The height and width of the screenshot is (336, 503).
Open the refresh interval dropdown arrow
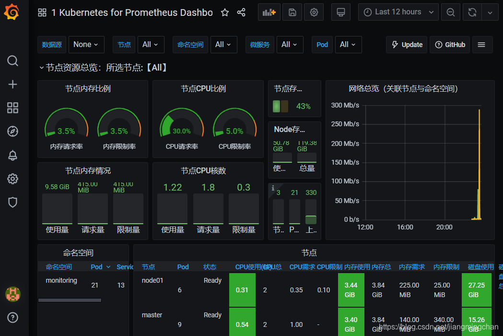pyautogui.click(x=490, y=12)
